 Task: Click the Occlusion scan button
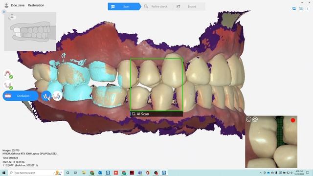pos(21,96)
